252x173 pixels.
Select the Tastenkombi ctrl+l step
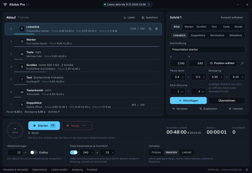tap(83, 92)
